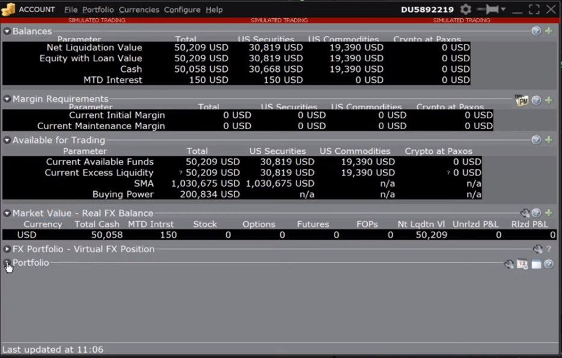Collapse the Balances section
Image resolution: width=562 pixels, height=358 pixels.
[x=7, y=31]
